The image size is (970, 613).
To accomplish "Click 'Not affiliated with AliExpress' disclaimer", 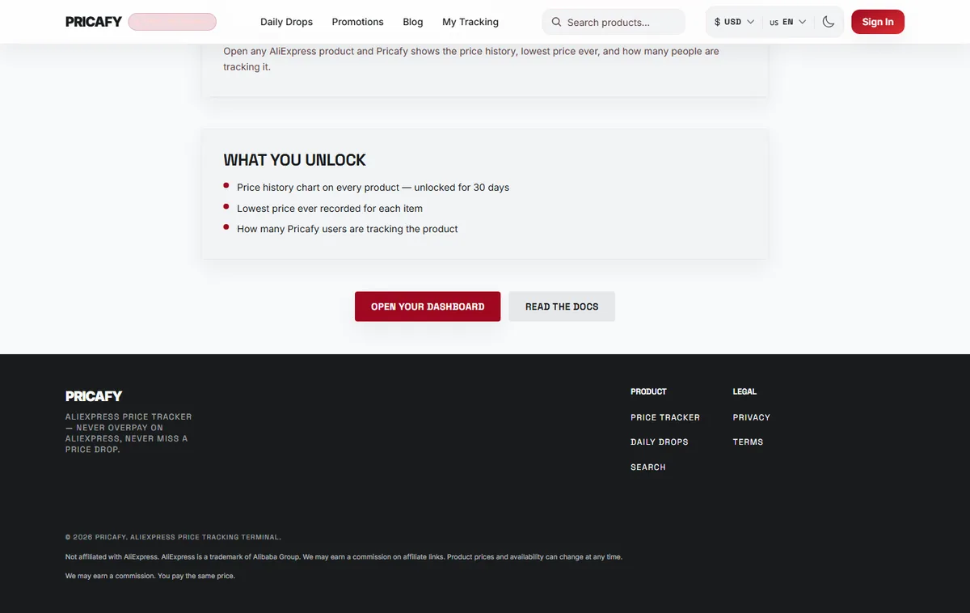I will 344,557.
